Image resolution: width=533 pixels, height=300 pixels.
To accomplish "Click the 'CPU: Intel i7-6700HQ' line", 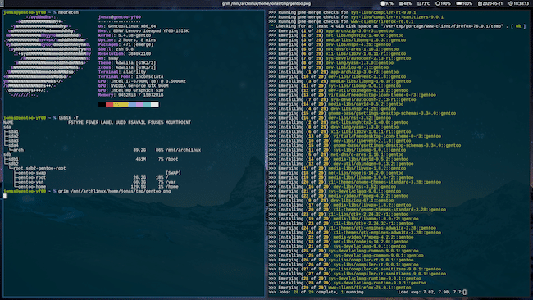I will click(142, 81).
